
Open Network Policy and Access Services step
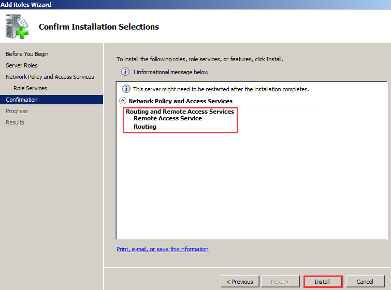tap(50, 77)
